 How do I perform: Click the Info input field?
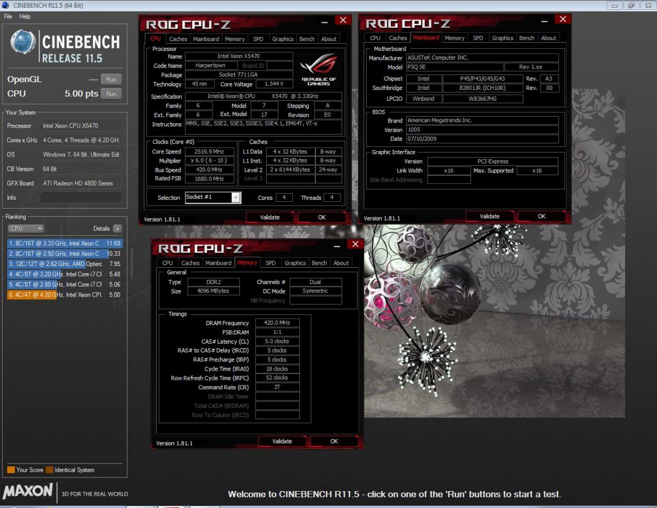click(81, 198)
